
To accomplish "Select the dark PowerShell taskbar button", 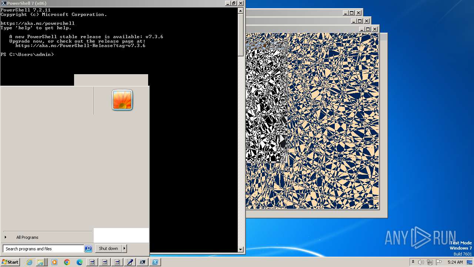I will tap(143, 262).
